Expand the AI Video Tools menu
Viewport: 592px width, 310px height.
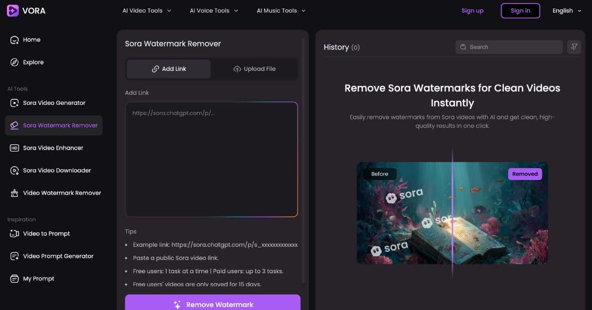pos(147,10)
